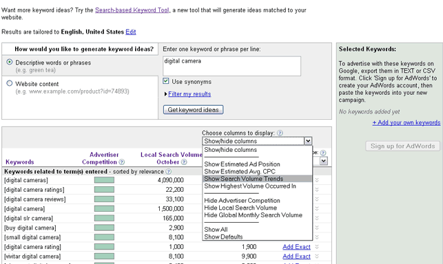Expand Filter my results triangle
Image resolution: width=443 pixels, height=264 pixels.
166,94
